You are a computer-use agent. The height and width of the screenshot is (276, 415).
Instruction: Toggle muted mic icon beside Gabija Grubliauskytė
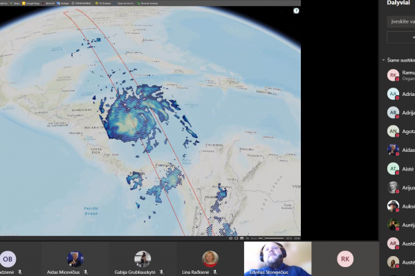pyautogui.click(x=161, y=272)
